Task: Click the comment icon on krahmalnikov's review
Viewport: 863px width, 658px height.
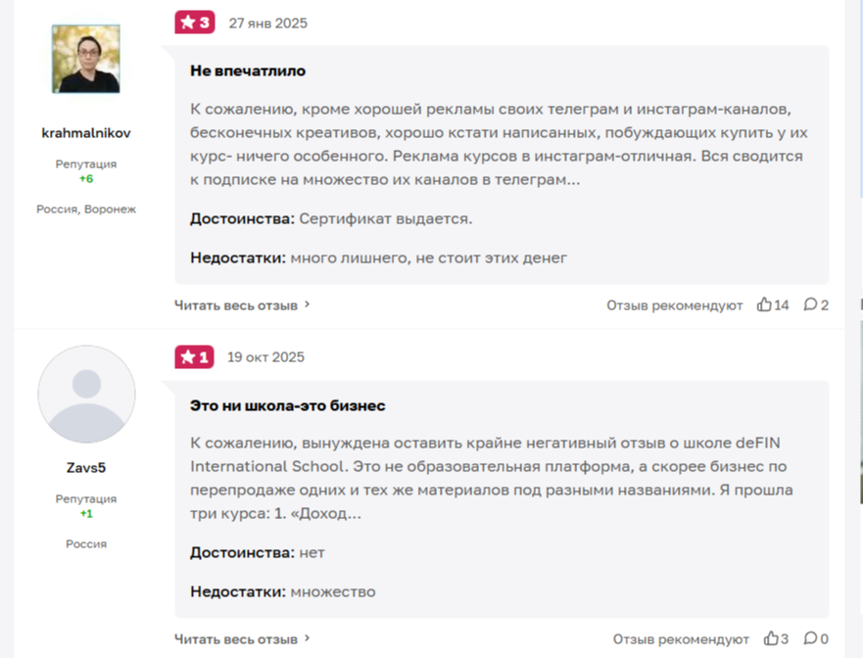Action: pos(810,305)
